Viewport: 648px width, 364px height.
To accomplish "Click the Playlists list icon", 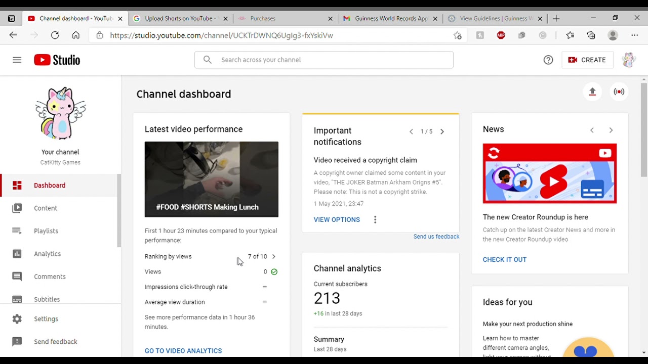I will [17, 231].
